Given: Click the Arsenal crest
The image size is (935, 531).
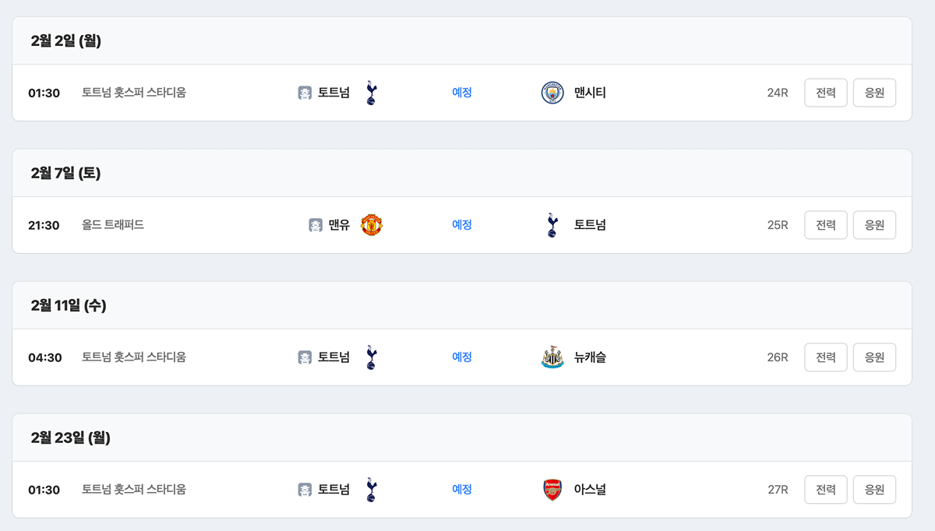Looking at the screenshot, I should click(x=552, y=490).
